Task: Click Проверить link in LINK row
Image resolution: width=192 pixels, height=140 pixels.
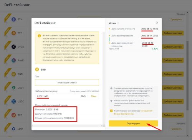Action: coord(176,129)
